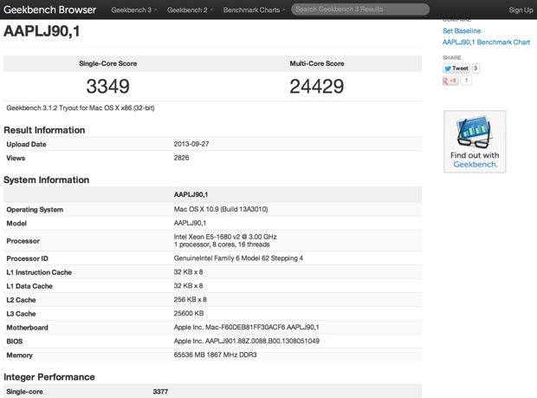Click the Sign Up link
Screen dimensions: 537x398
click(x=521, y=10)
